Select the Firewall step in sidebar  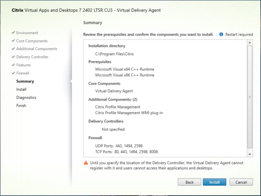tap(23, 73)
